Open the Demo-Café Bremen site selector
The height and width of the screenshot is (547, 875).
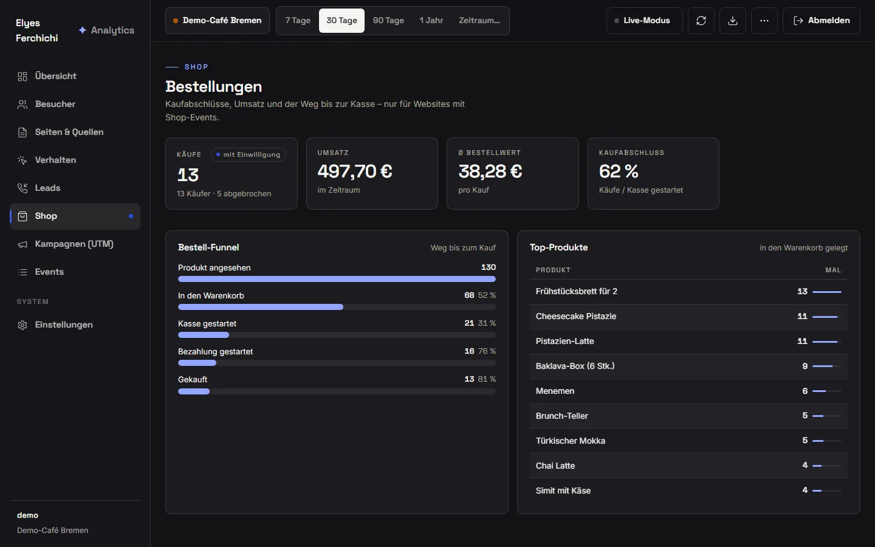[x=218, y=21]
